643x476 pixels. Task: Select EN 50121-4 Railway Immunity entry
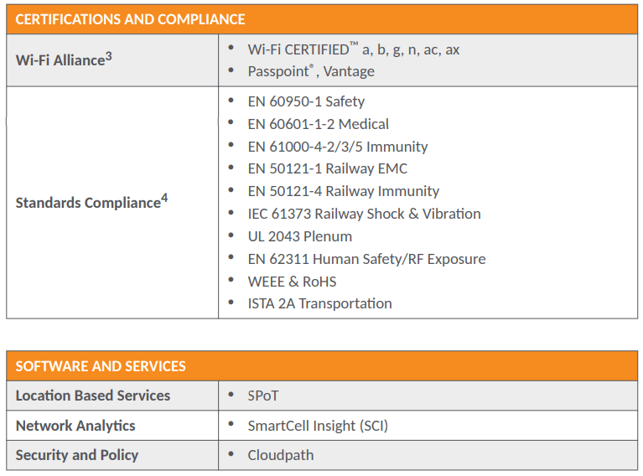(x=343, y=191)
